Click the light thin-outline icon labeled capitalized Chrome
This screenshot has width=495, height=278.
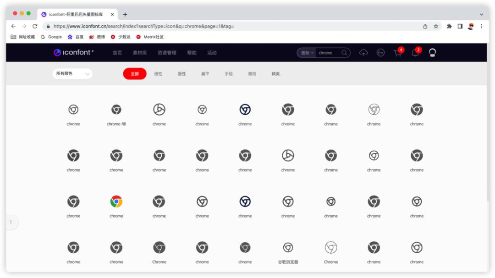[331, 248]
